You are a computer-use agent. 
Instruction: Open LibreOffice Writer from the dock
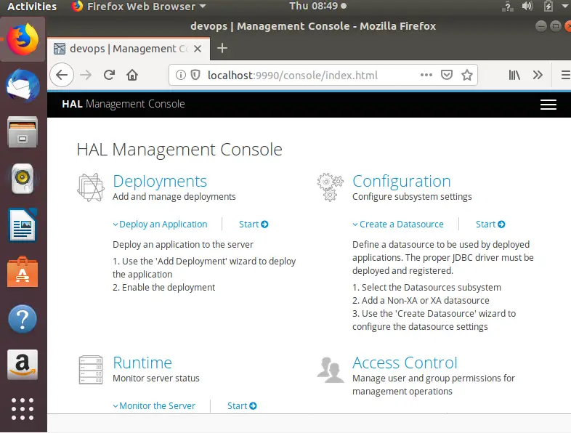23,225
